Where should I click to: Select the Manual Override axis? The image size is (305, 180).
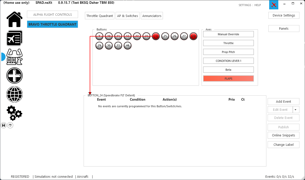point(228,34)
